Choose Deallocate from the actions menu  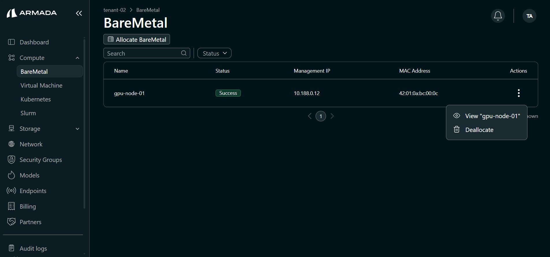coord(487,130)
